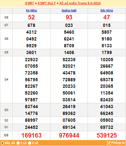Click G4 number 07055
This screenshot has width=126, height=146.
pyautogui.click(x=31, y=66)
